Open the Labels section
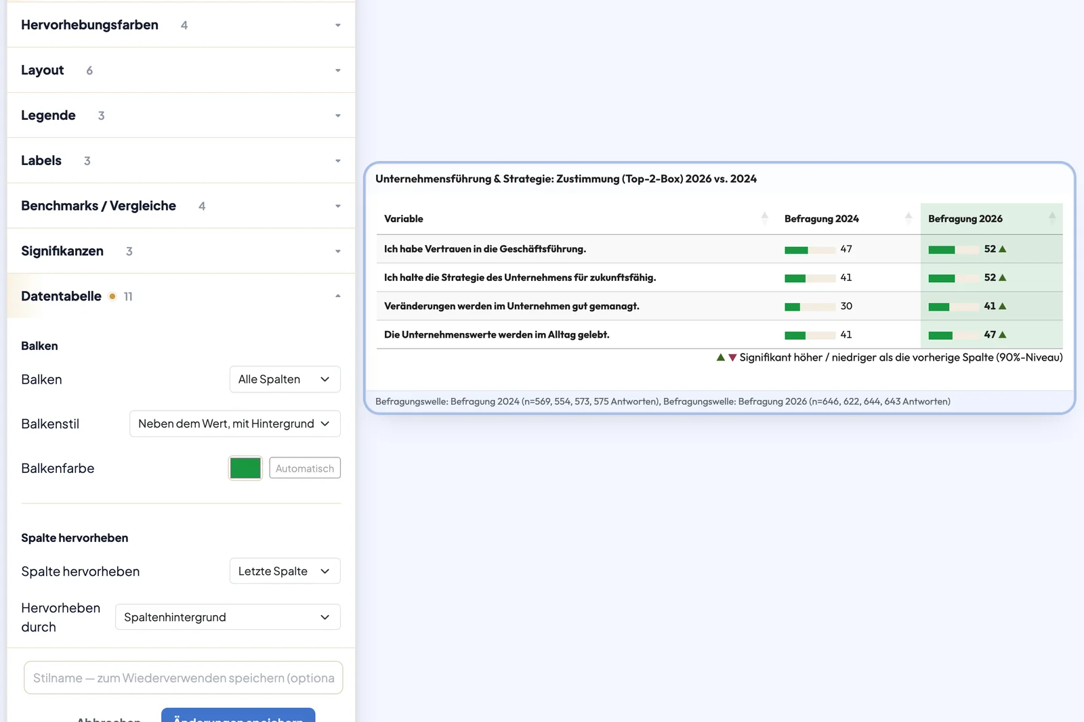1084x722 pixels. [x=181, y=160]
